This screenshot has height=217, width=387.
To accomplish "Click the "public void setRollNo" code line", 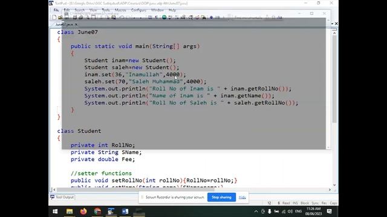I will (154, 180).
